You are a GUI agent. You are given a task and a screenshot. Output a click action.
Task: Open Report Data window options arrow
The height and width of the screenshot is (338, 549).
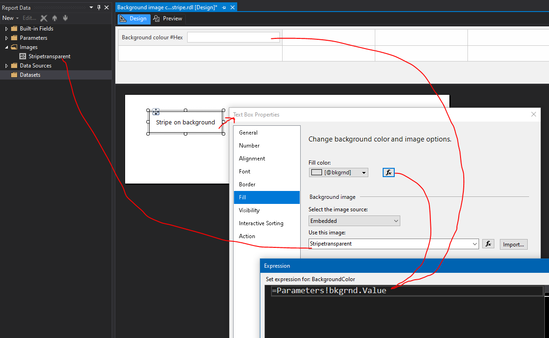coord(91,7)
